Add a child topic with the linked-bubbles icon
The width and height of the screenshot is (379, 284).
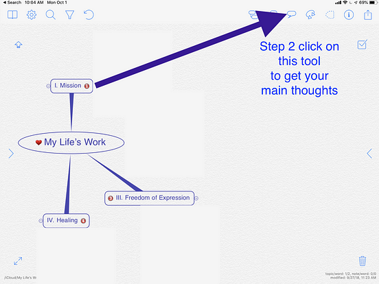(x=253, y=14)
